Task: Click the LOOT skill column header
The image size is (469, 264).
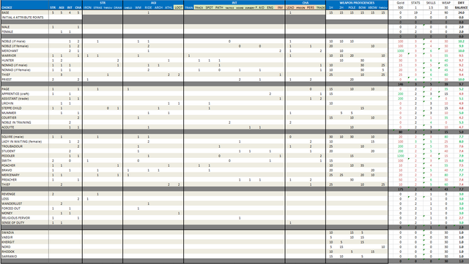Action: click(179, 7)
